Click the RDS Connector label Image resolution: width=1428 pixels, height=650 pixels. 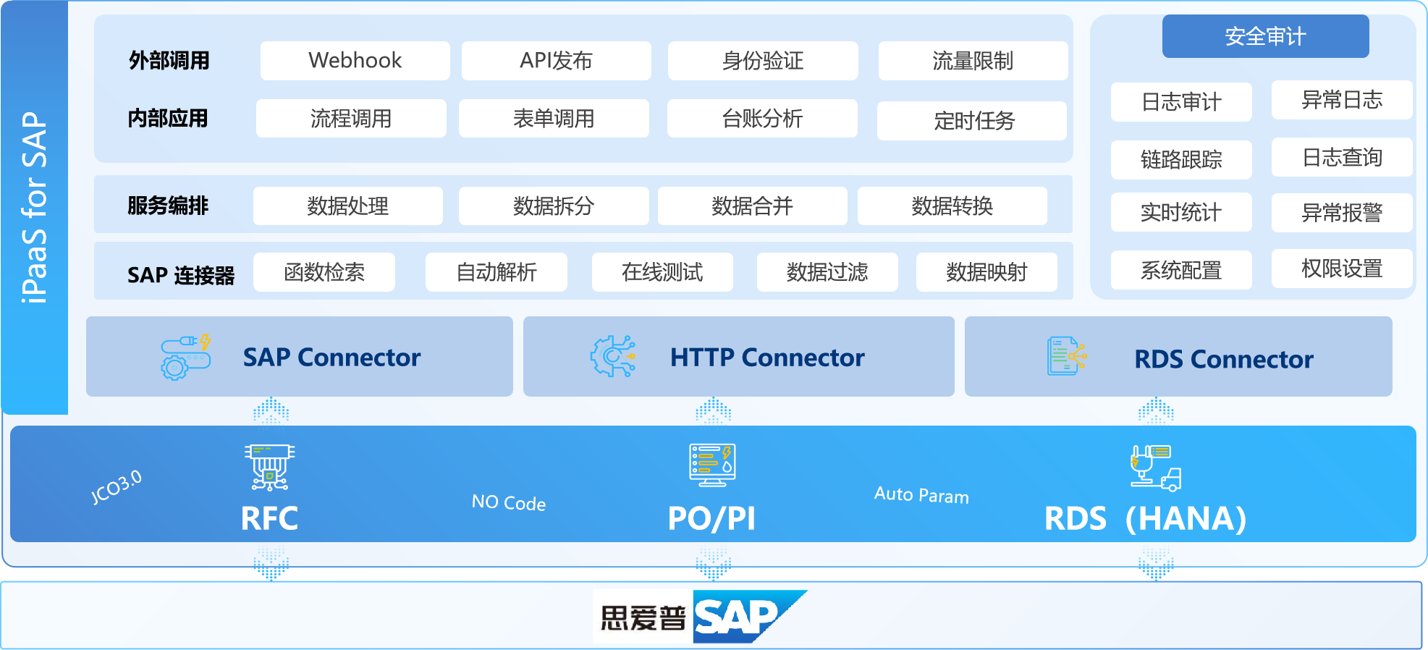click(1224, 359)
